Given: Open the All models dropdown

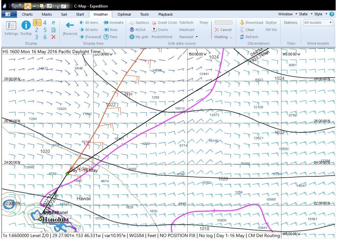Looking at the screenshot, I should coord(318,22).
